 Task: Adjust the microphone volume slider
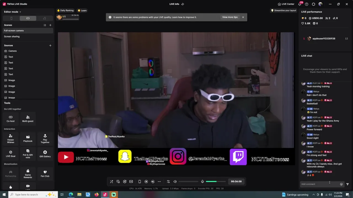[216, 182]
